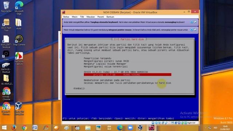Open ASUS_Z007 Shortcut desktop file

click(x=6, y=42)
